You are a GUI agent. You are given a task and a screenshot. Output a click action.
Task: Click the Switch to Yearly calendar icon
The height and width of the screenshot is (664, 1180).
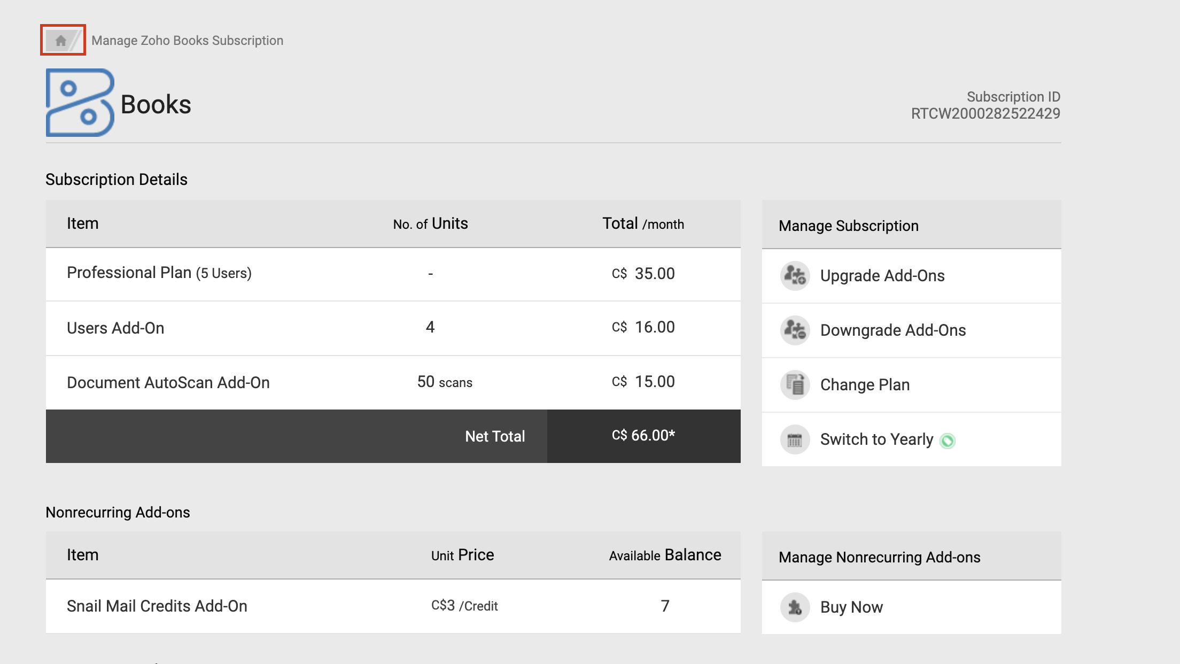click(795, 439)
